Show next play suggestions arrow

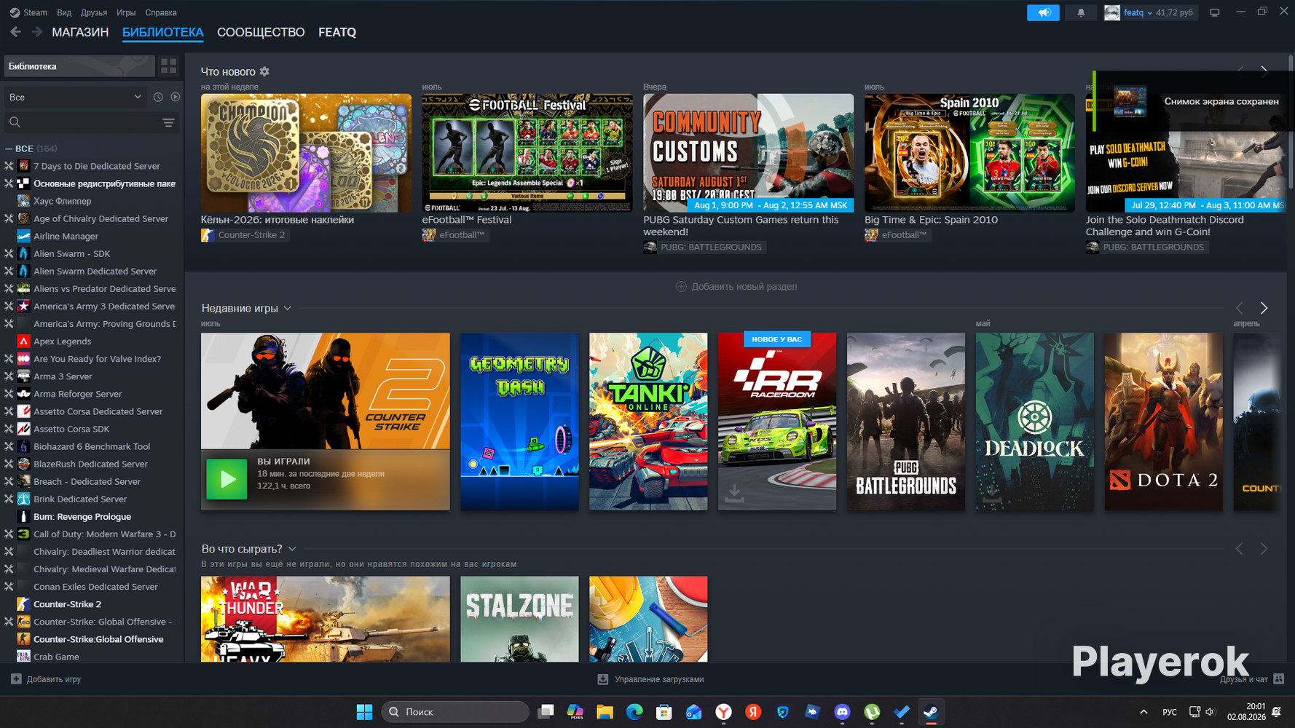(1264, 548)
